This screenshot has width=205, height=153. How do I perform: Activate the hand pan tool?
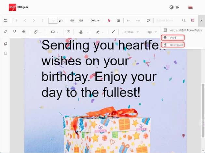click(x=118, y=20)
